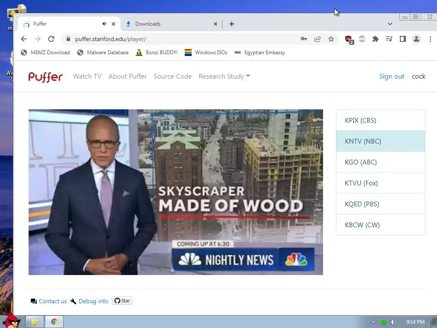Screen dimensions: 437x328
Task: Click the Chrome taskbar icon
Action: (x=54, y=322)
